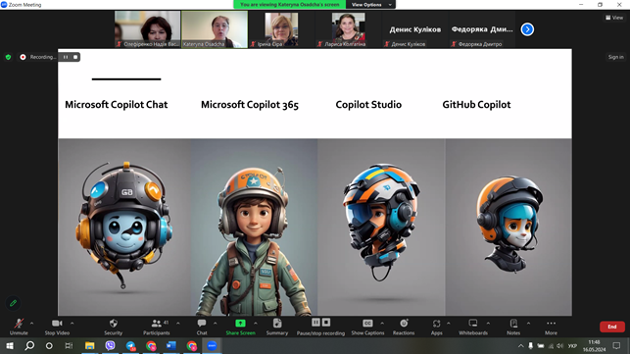Image resolution: width=630 pixels, height=354 pixels.
Task: Expand the arrow next to Notes
Action: click(528, 323)
